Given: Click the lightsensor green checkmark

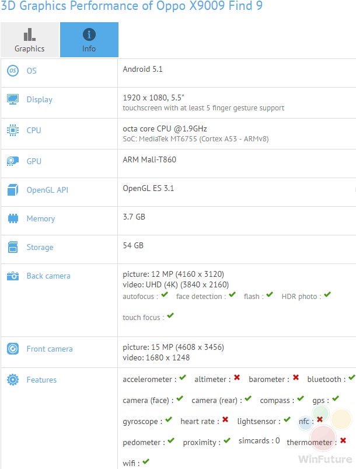Looking at the screenshot, I should pos(287,420).
